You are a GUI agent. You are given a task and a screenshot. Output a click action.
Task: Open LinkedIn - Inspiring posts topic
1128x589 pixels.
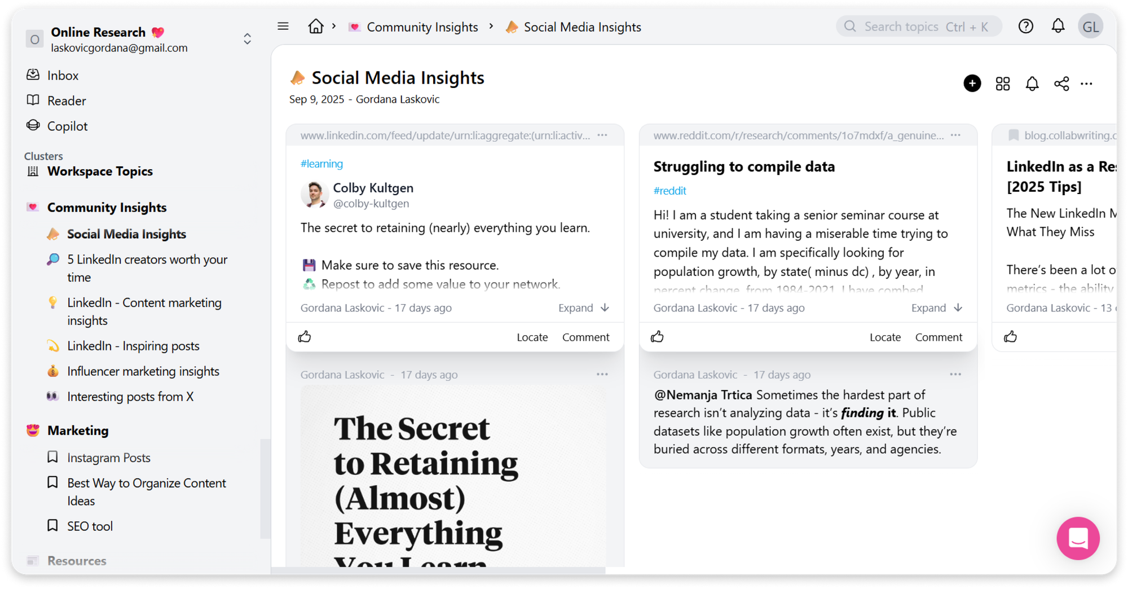133,346
